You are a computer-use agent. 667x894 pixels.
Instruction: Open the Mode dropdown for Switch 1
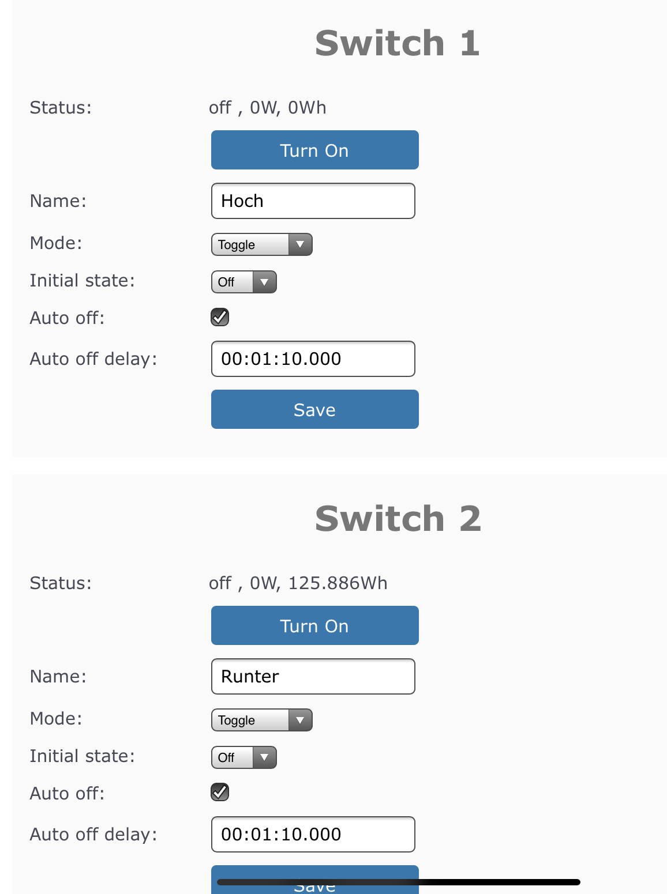coord(261,244)
